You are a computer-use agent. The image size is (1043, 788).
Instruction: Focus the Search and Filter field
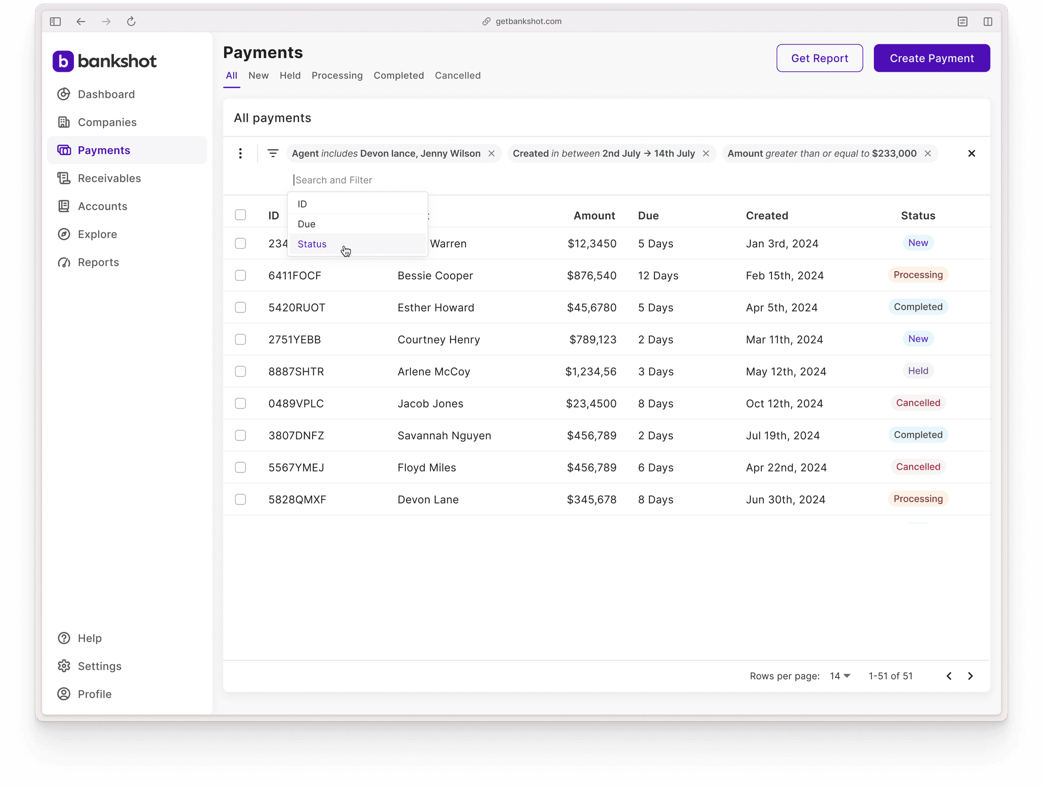click(356, 180)
